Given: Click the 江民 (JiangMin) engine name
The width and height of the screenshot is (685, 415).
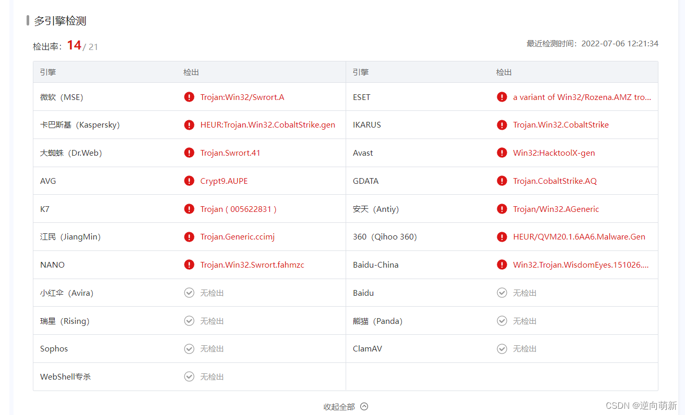Looking at the screenshot, I should click(x=70, y=237).
